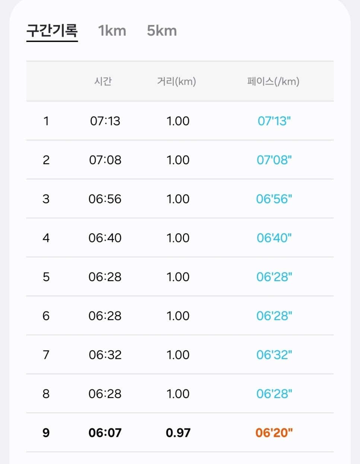Open the 5km tab
360x464 pixels.
click(162, 31)
